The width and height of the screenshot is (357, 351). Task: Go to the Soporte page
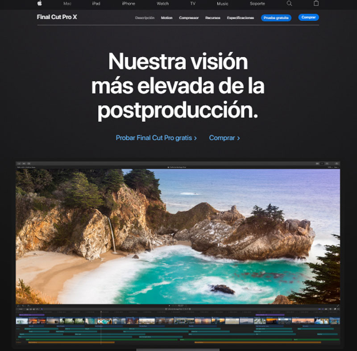tap(257, 4)
